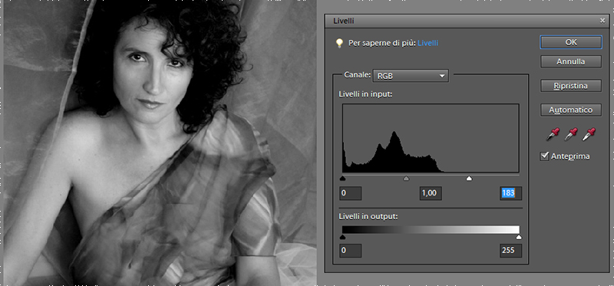Screen dimensions: 614x286
Task: Select the gray point eyedropper
Action: (x=571, y=134)
